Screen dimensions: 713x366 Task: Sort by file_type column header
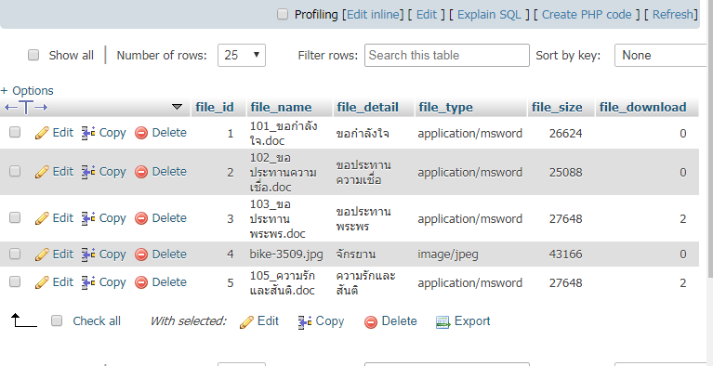click(x=445, y=108)
